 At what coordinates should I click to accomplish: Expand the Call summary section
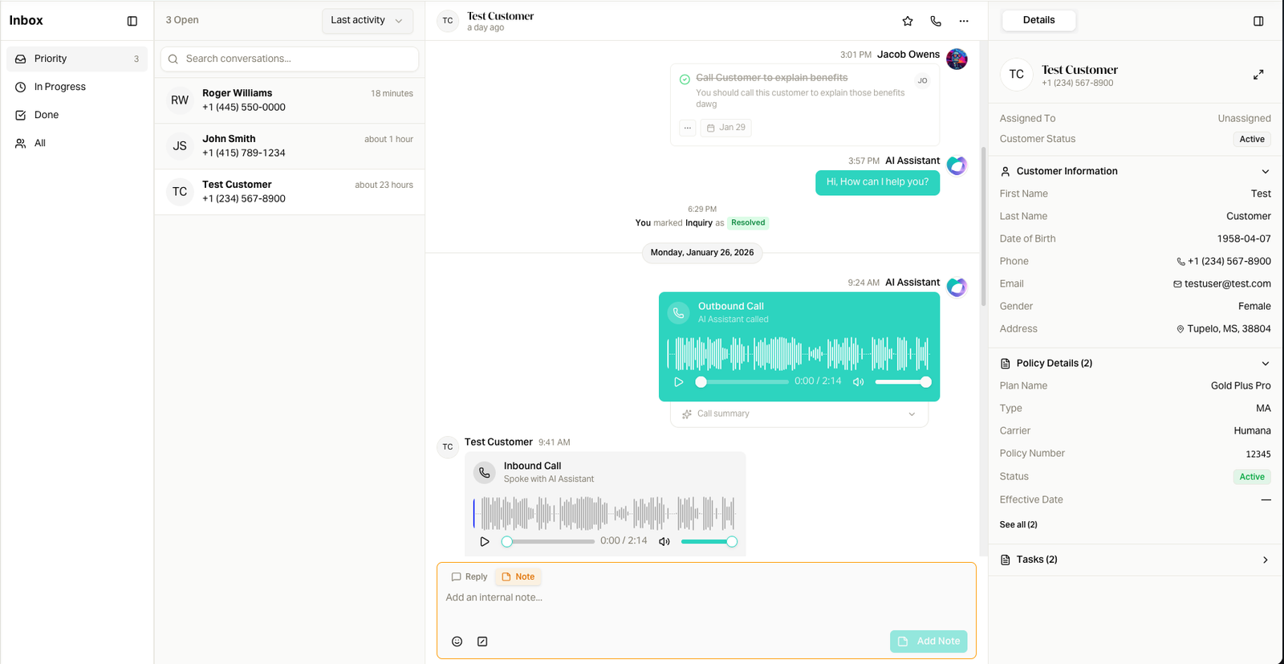coord(799,414)
